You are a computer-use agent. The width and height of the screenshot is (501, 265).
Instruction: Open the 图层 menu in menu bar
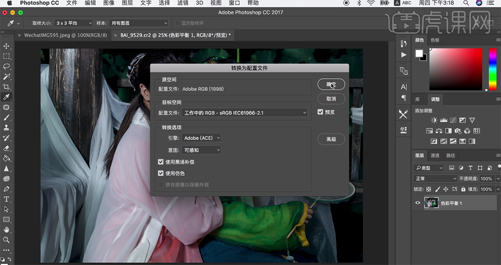click(x=127, y=3)
